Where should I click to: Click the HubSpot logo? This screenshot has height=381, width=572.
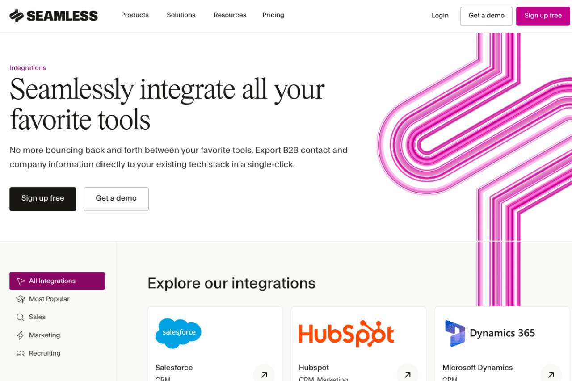[x=346, y=333]
